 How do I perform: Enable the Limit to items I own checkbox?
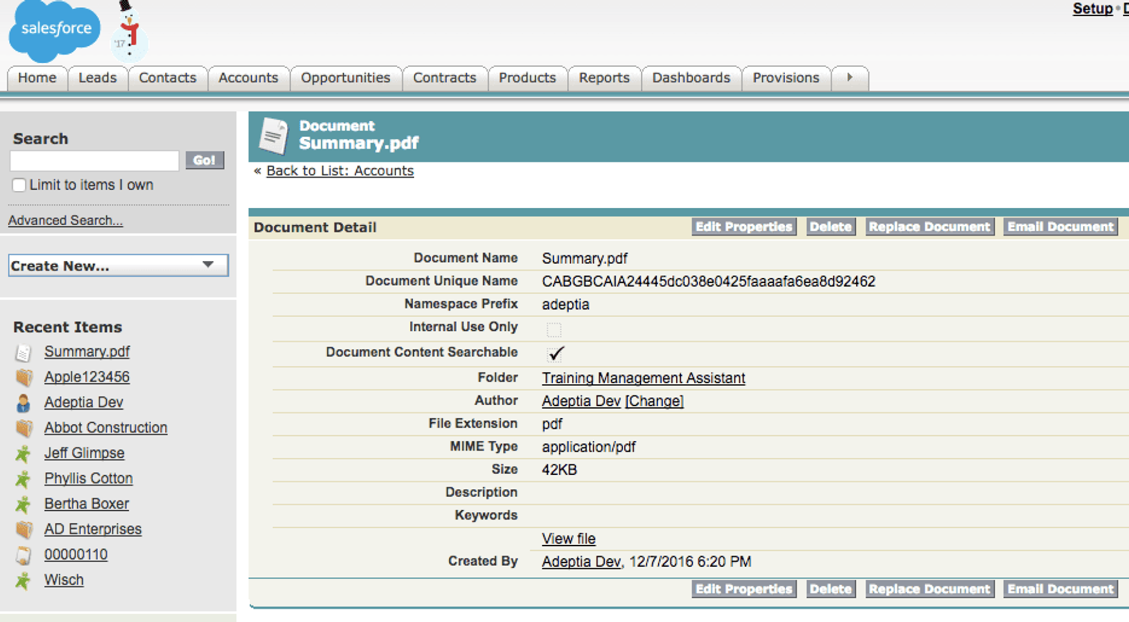(19, 185)
